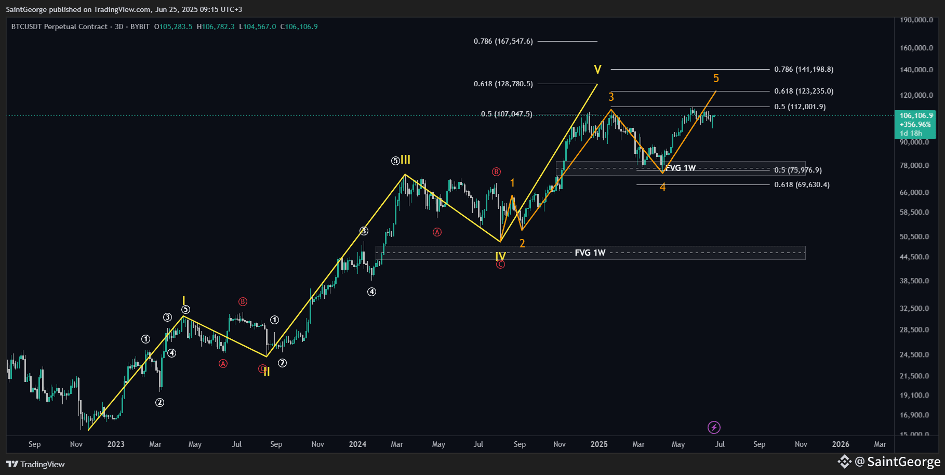This screenshot has height=475, width=945.
Task: Click the 2026 label on time axis
Action: click(x=841, y=444)
